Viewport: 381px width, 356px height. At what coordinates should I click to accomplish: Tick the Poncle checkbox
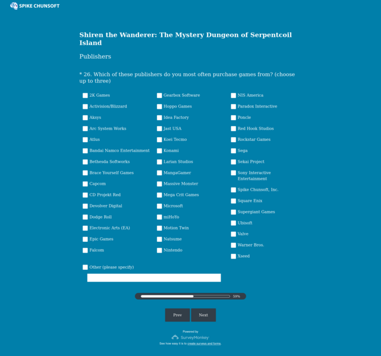coord(234,118)
